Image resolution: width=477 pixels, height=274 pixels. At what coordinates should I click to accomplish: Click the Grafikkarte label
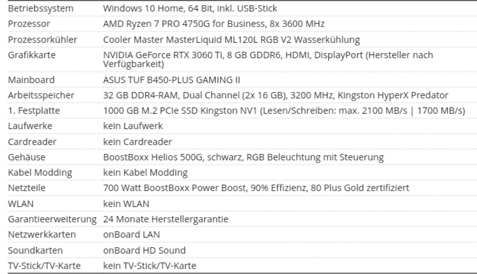32,55
